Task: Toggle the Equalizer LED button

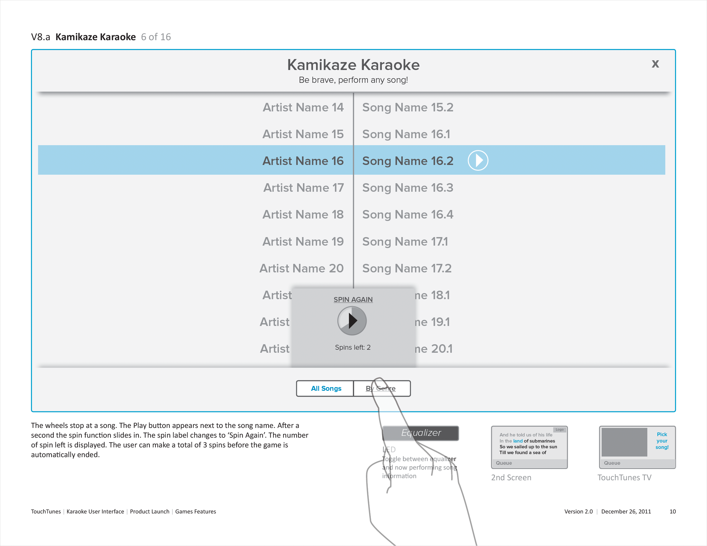Action: click(x=420, y=433)
